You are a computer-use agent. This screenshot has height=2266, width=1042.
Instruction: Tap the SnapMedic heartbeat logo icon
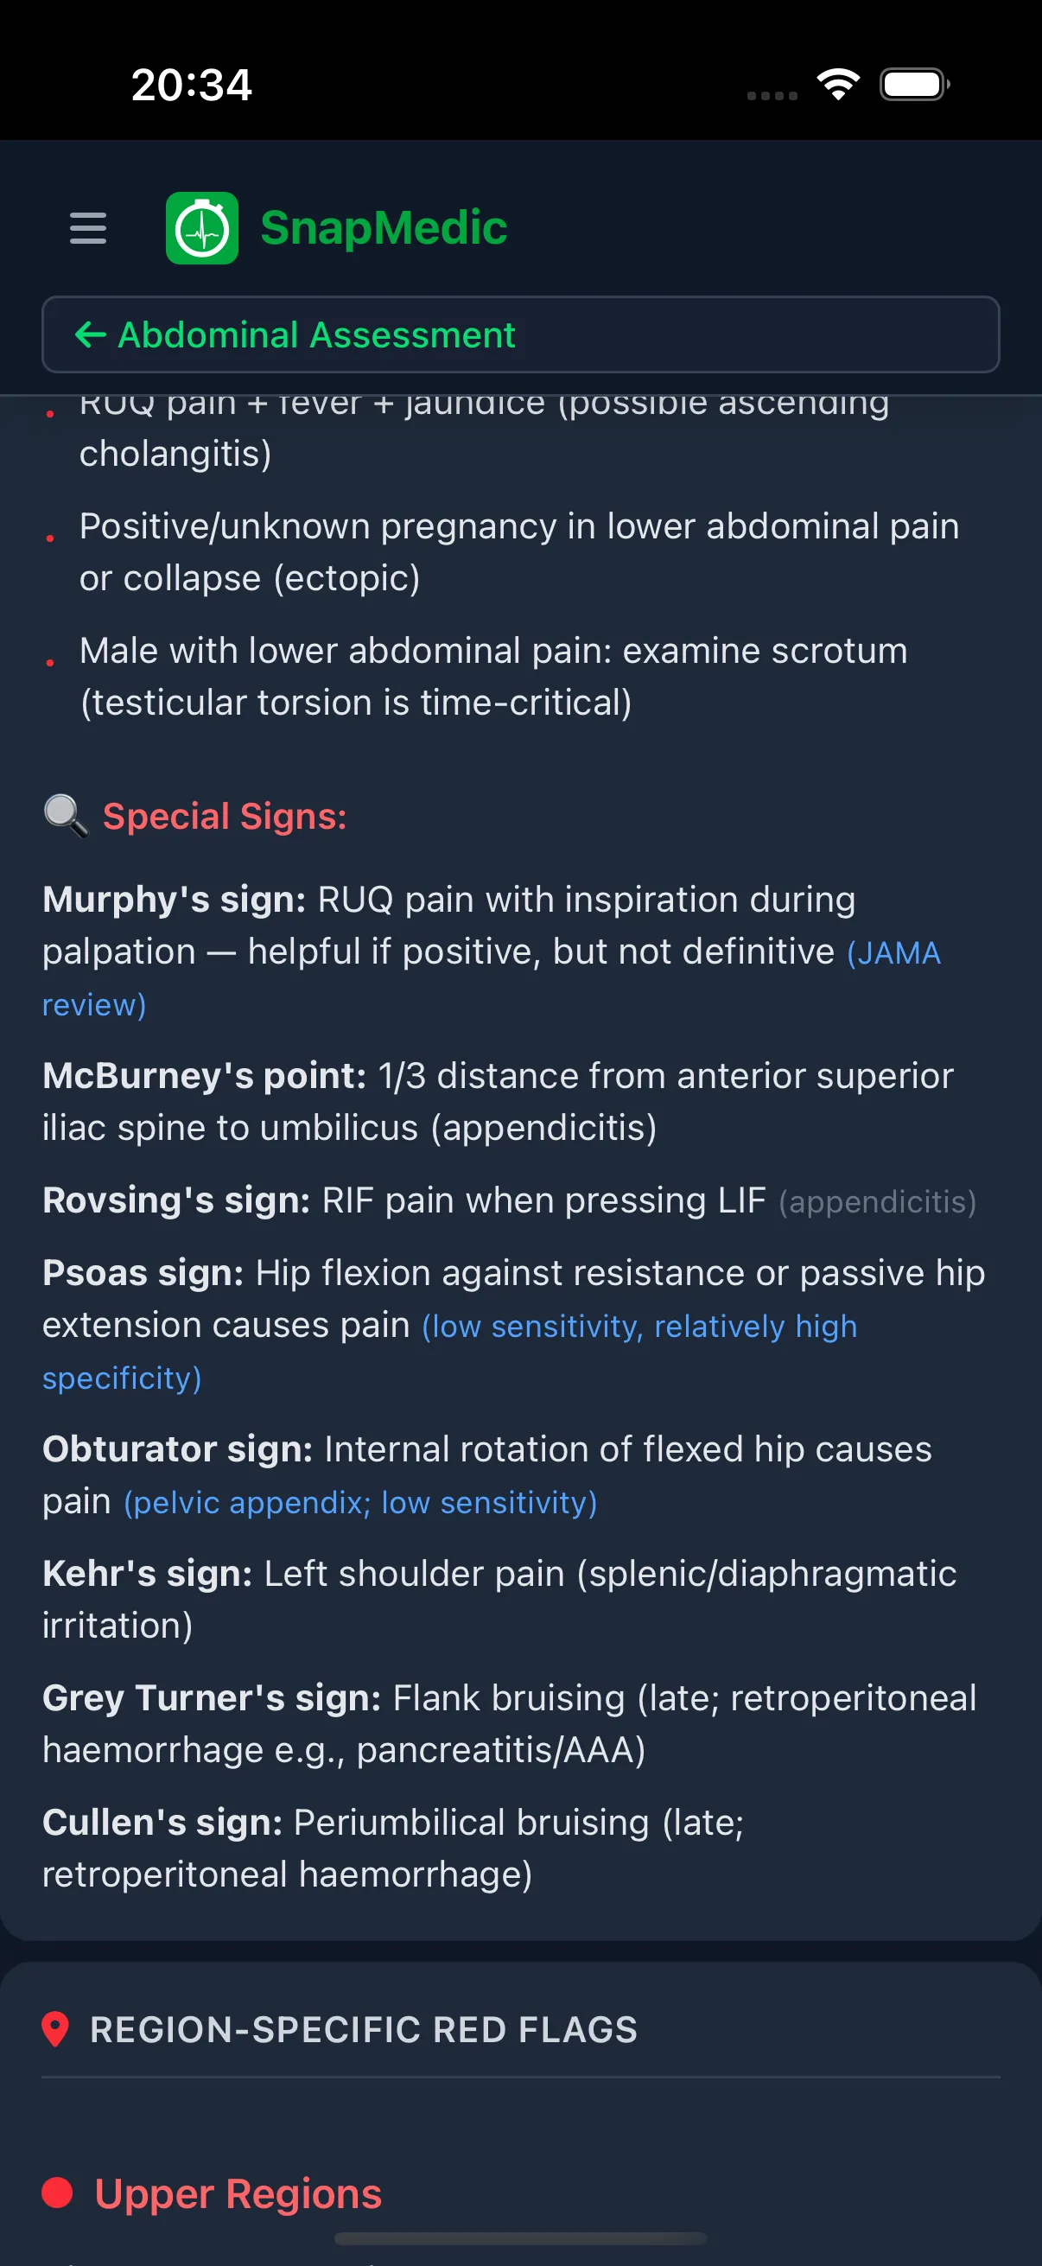click(x=202, y=228)
